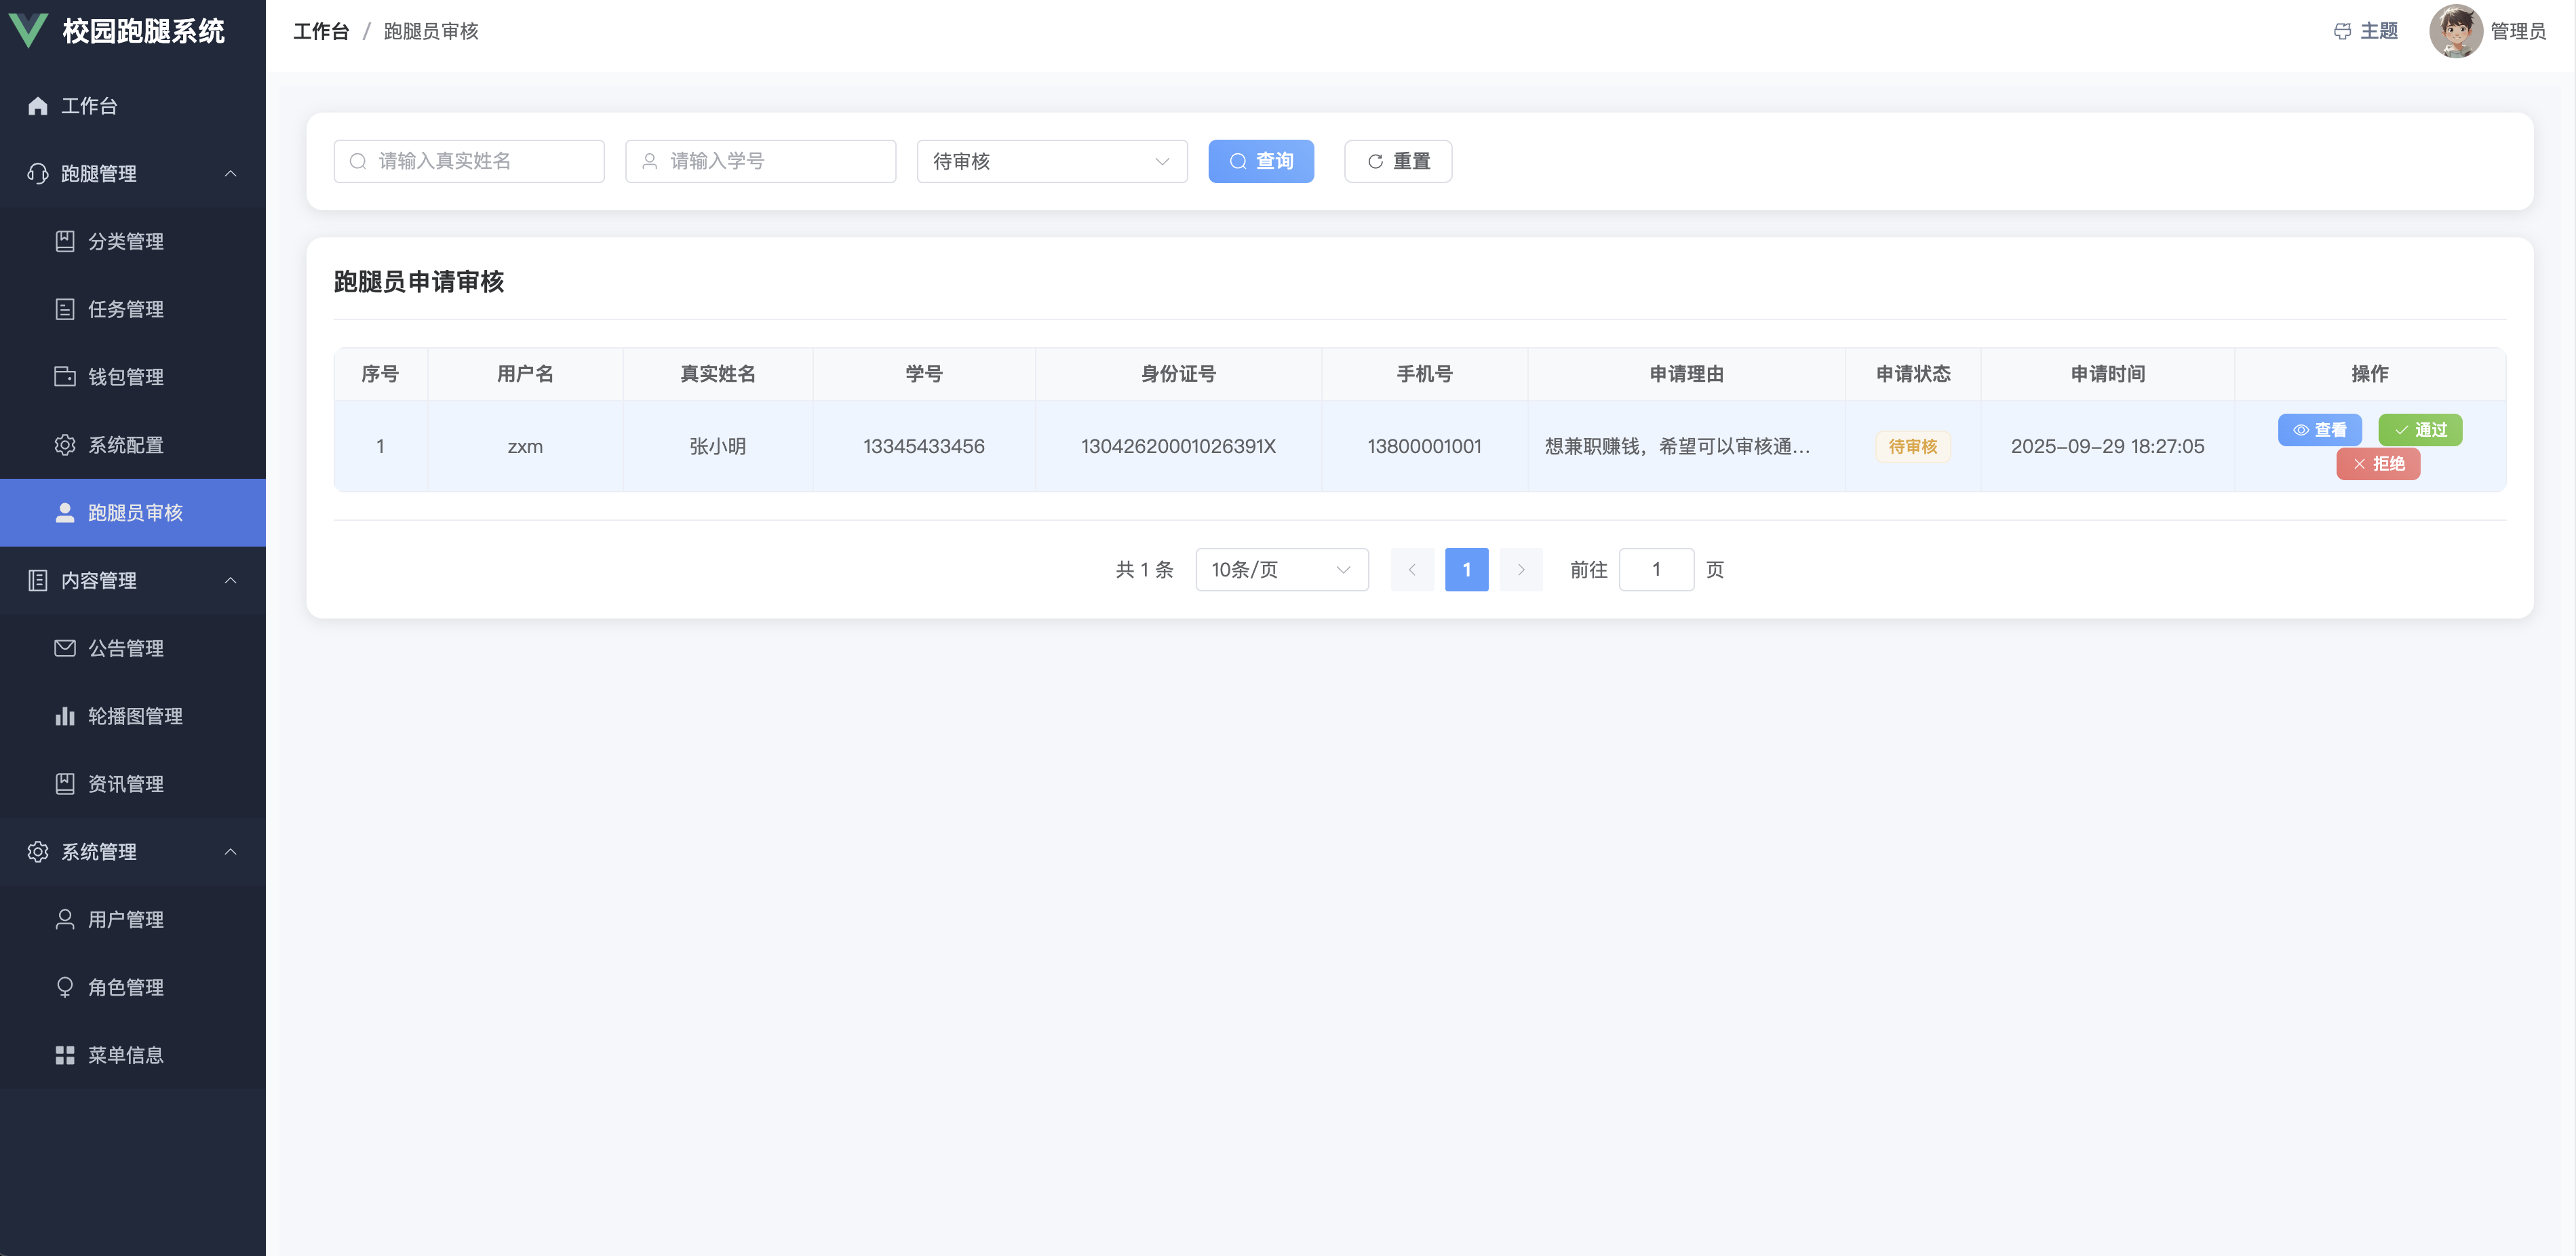Open 钱包管理 wallet management menu item
Viewport: 2576px width, 1256px height.
(x=126, y=377)
